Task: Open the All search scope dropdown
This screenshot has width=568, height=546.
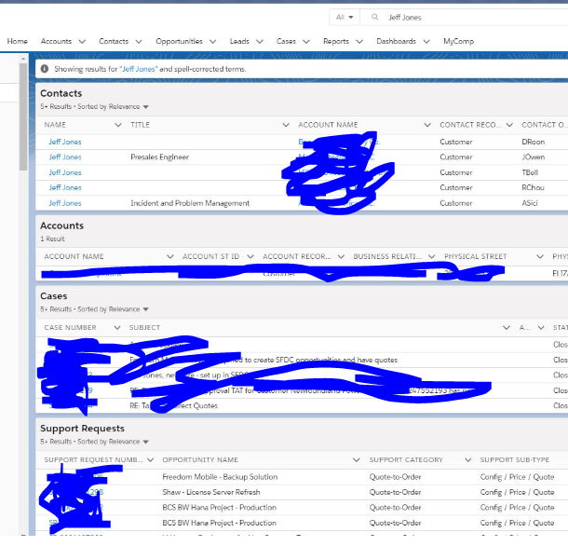Action: (x=346, y=17)
